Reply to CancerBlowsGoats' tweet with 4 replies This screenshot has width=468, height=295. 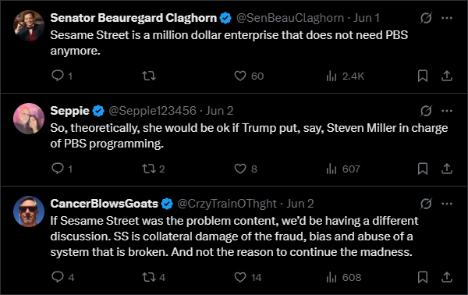[58, 277]
